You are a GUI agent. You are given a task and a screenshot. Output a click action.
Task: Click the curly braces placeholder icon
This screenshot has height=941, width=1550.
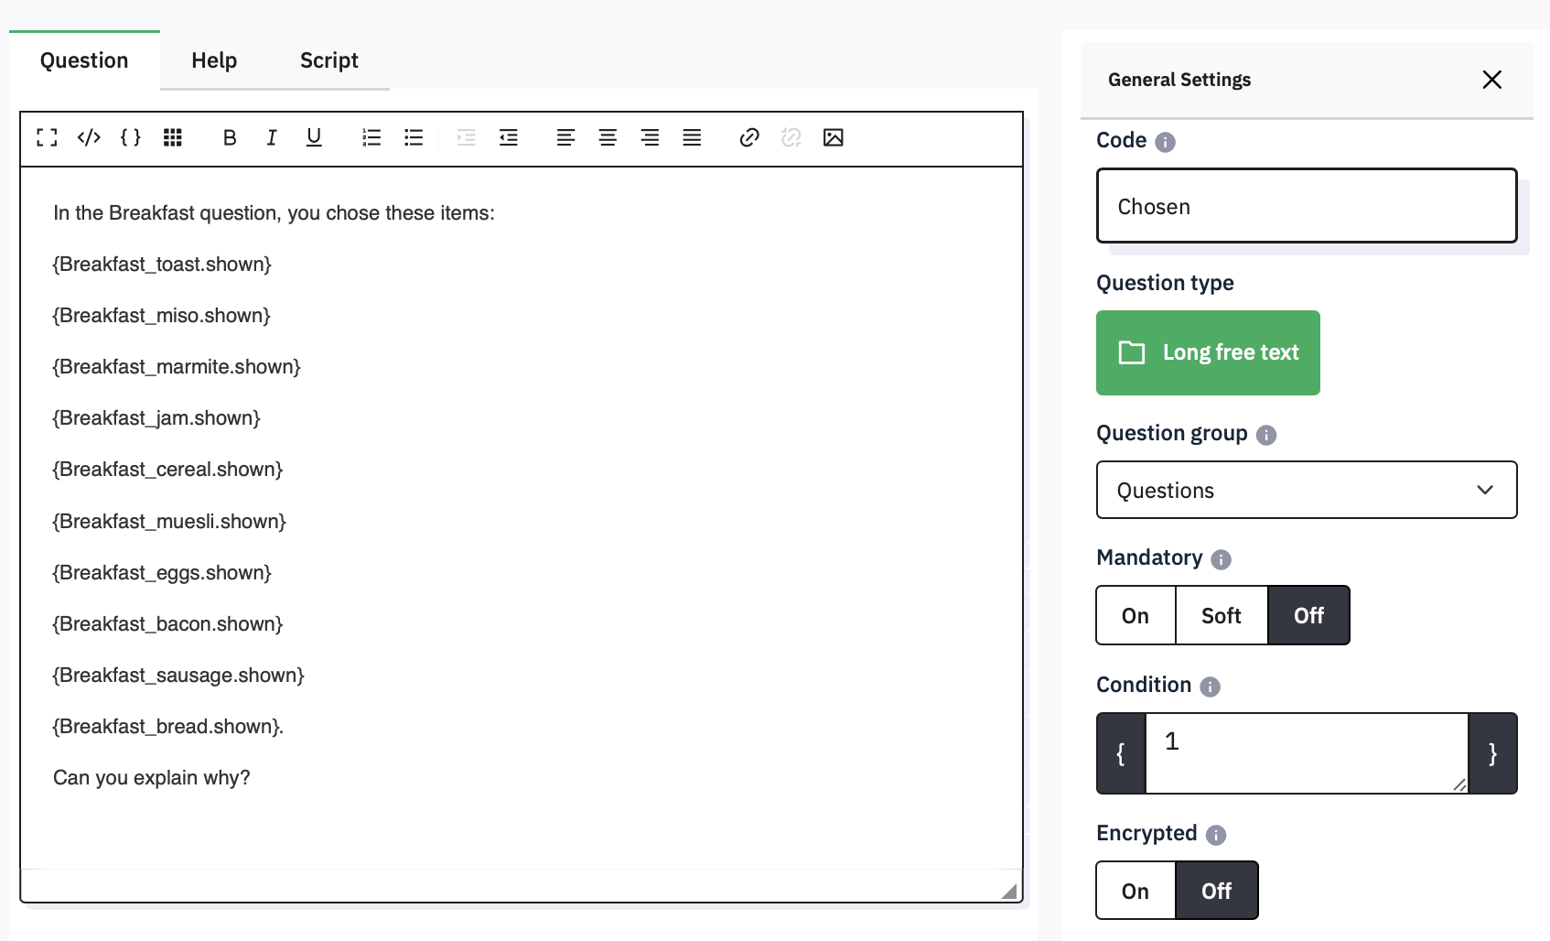point(131,137)
